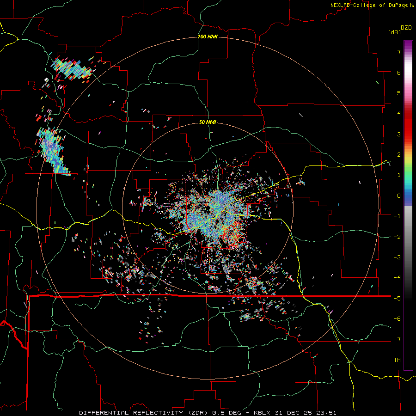Click the 7 dB tick label on the scale
This screenshot has width=416, height=416.
399,52
